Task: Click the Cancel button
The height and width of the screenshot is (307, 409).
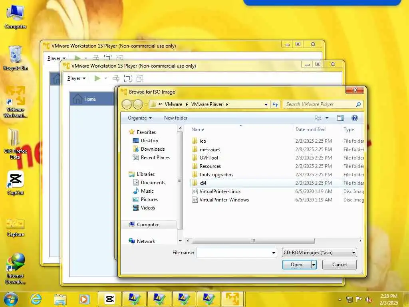Action: click(x=340, y=265)
